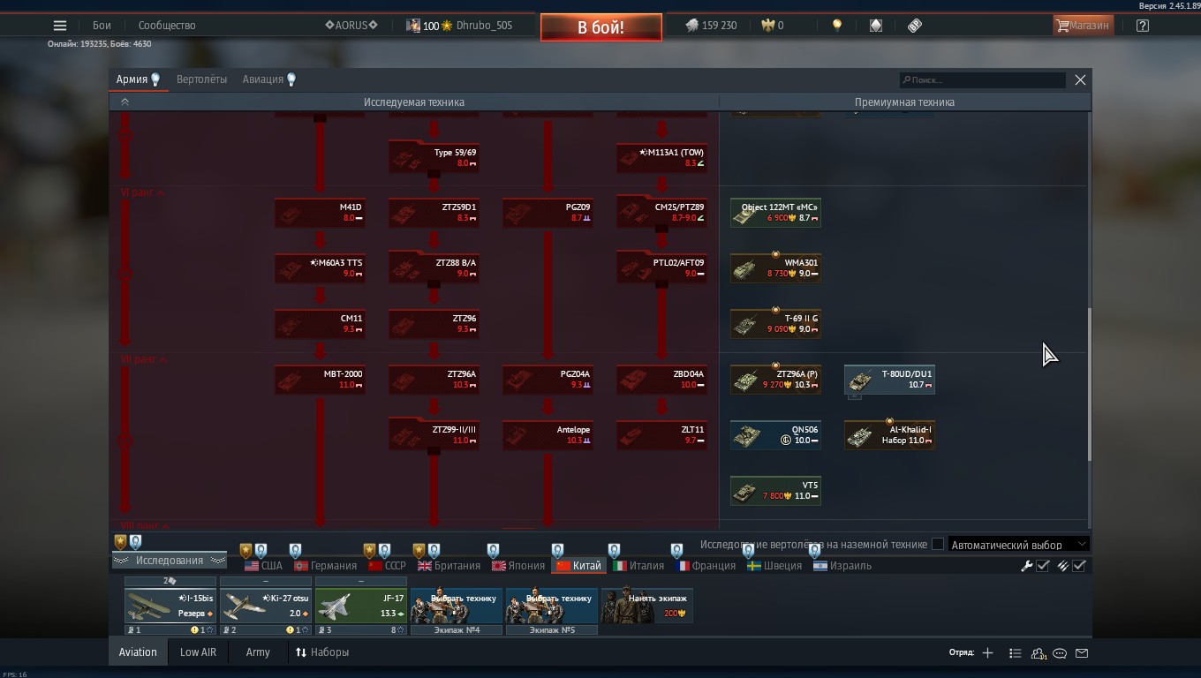Collapse the tree using the top-left chevron

point(125,102)
